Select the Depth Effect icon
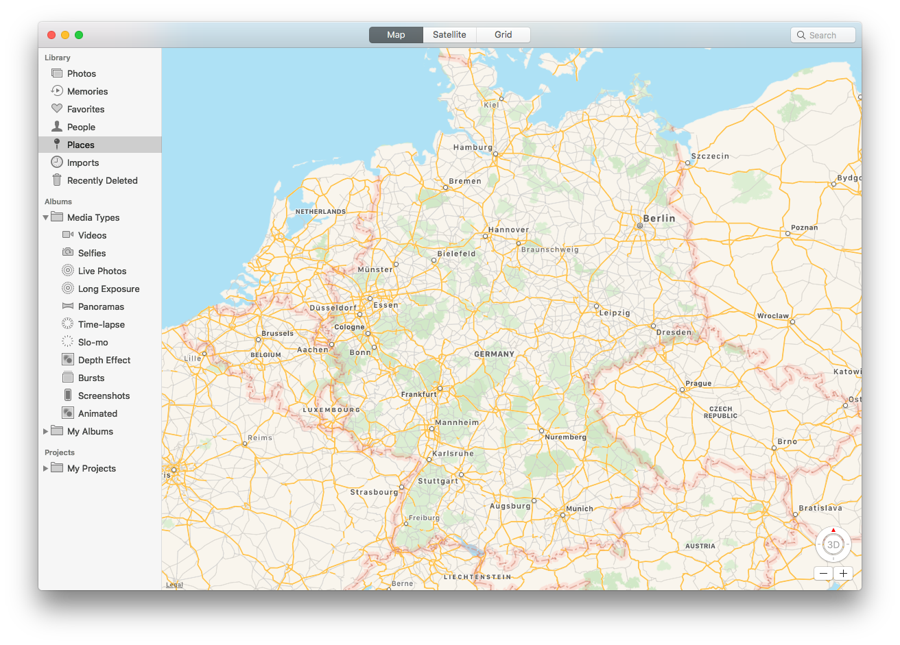The image size is (900, 645). [x=68, y=360]
